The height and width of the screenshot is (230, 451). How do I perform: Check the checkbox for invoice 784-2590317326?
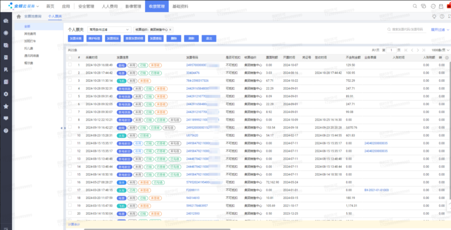pyautogui.click(x=70, y=80)
